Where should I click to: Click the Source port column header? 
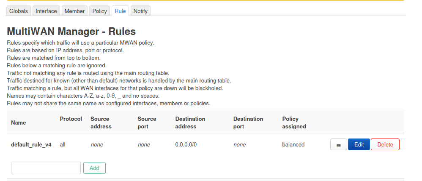147,122
